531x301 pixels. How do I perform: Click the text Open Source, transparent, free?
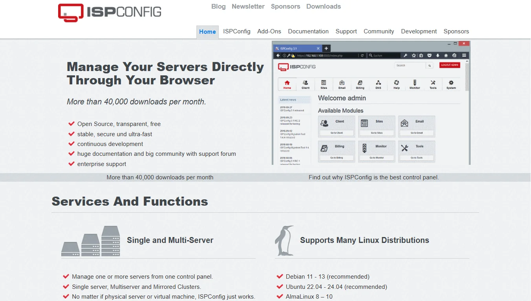(x=119, y=124)
